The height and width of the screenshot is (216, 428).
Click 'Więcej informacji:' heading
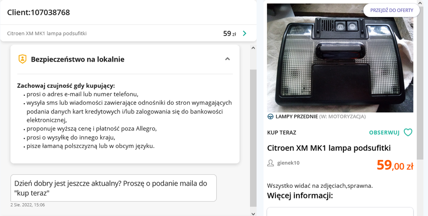[300, 195]
